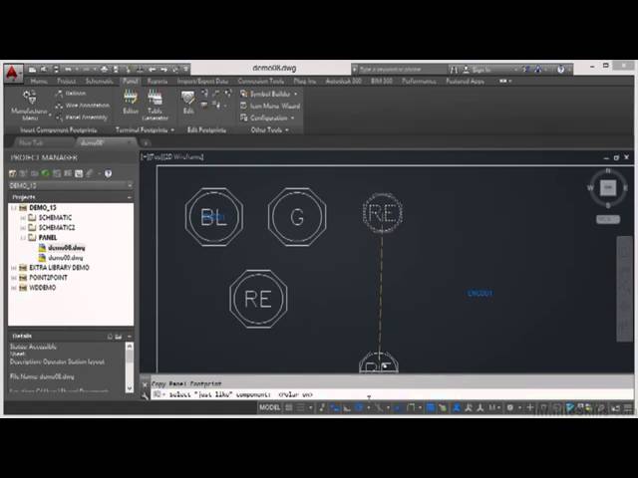Select the BL pilot light footprint
This screenshot has width=638, height=478.
point(214,217)
